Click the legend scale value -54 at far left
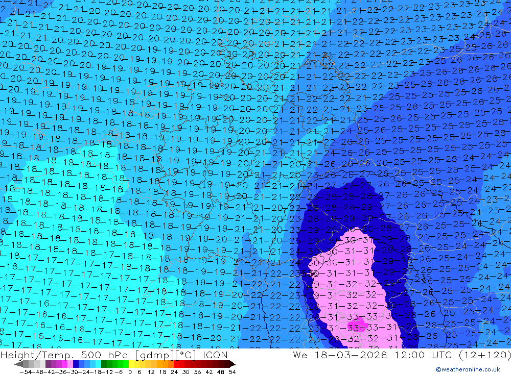This screenshot has height=374, width=511. pyautogui.click(x=26, y=372)
